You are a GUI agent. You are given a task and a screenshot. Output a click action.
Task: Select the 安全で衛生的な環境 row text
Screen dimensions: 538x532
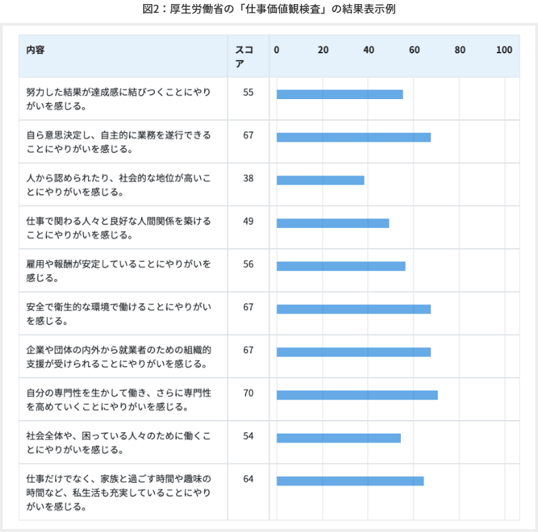point(118,313)
